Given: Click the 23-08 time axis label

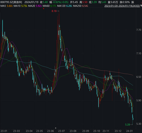Looking at the screenshot, I should point(73,131).
